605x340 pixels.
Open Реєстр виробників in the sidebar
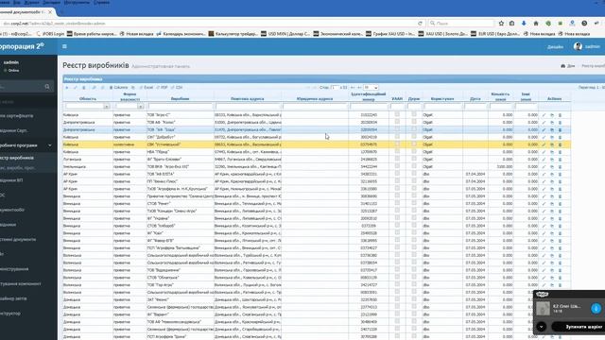pyautogui.click(x=17, y=158)
